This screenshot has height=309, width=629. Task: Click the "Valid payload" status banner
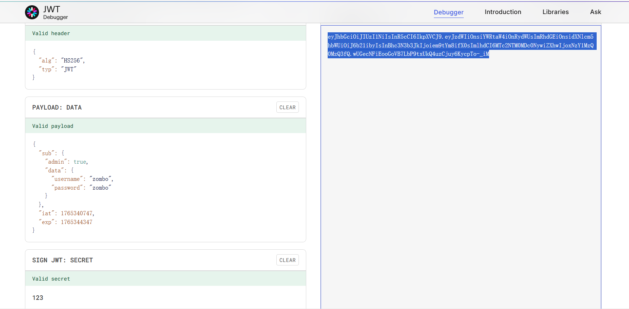pos(165,126)
